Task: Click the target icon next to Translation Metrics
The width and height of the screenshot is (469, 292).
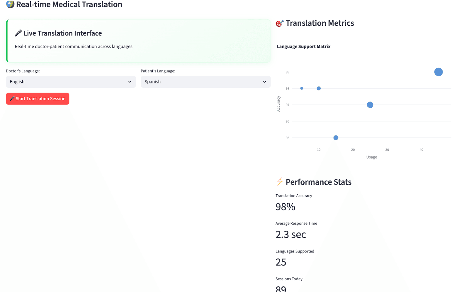Action: click(280, 23)
